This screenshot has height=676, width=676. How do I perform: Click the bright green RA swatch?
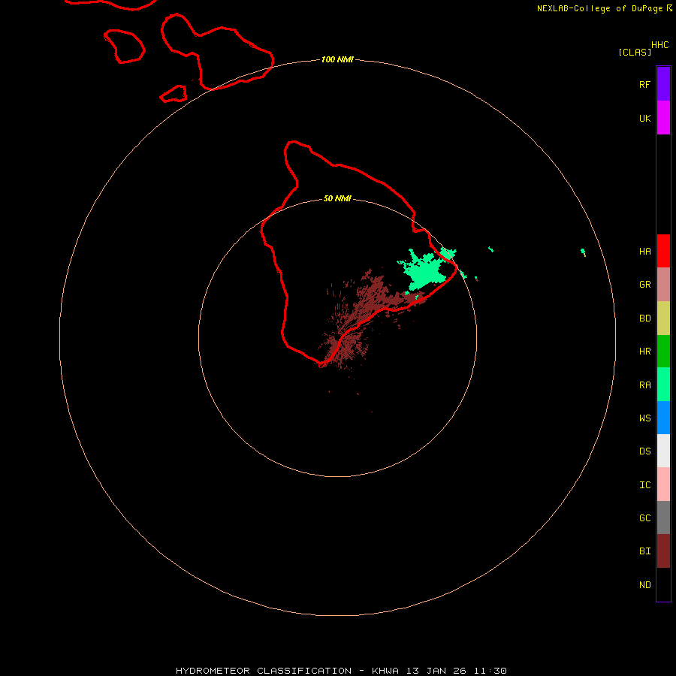(x=663, y=385)
